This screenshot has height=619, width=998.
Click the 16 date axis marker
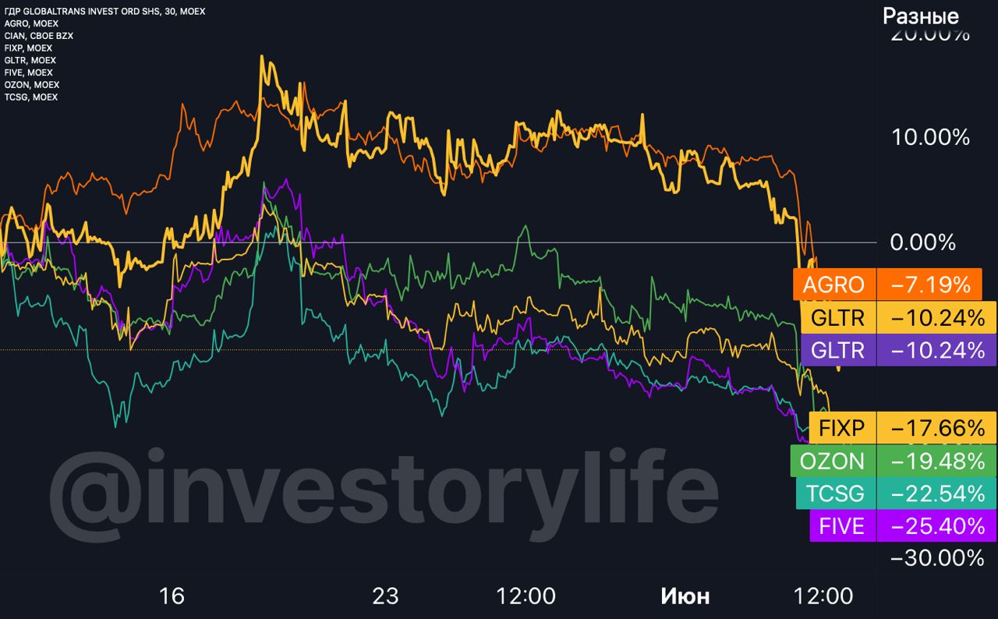tap(172, 596)
